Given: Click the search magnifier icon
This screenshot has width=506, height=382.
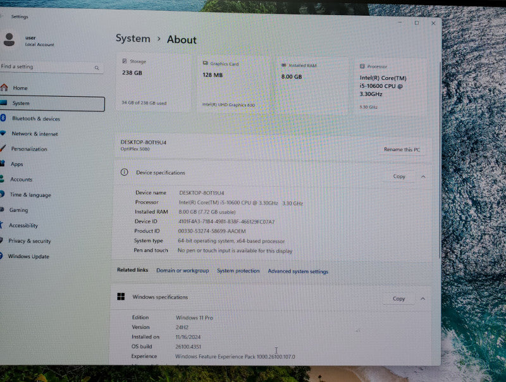Looking at the screenshot, I should [97, 68].
